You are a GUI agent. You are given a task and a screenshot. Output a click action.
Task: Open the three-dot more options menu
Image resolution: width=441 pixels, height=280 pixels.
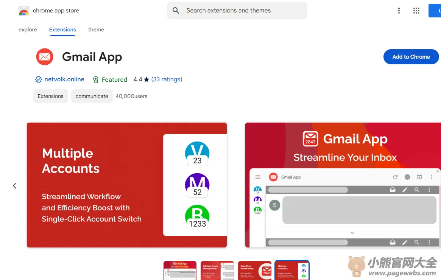coord(399,11)
